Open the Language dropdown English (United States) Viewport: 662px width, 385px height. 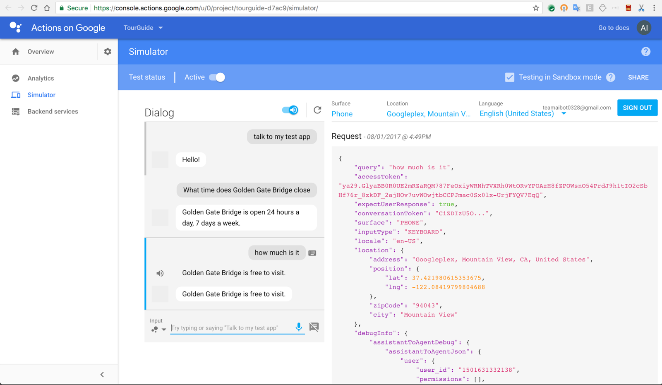point(523,113)
